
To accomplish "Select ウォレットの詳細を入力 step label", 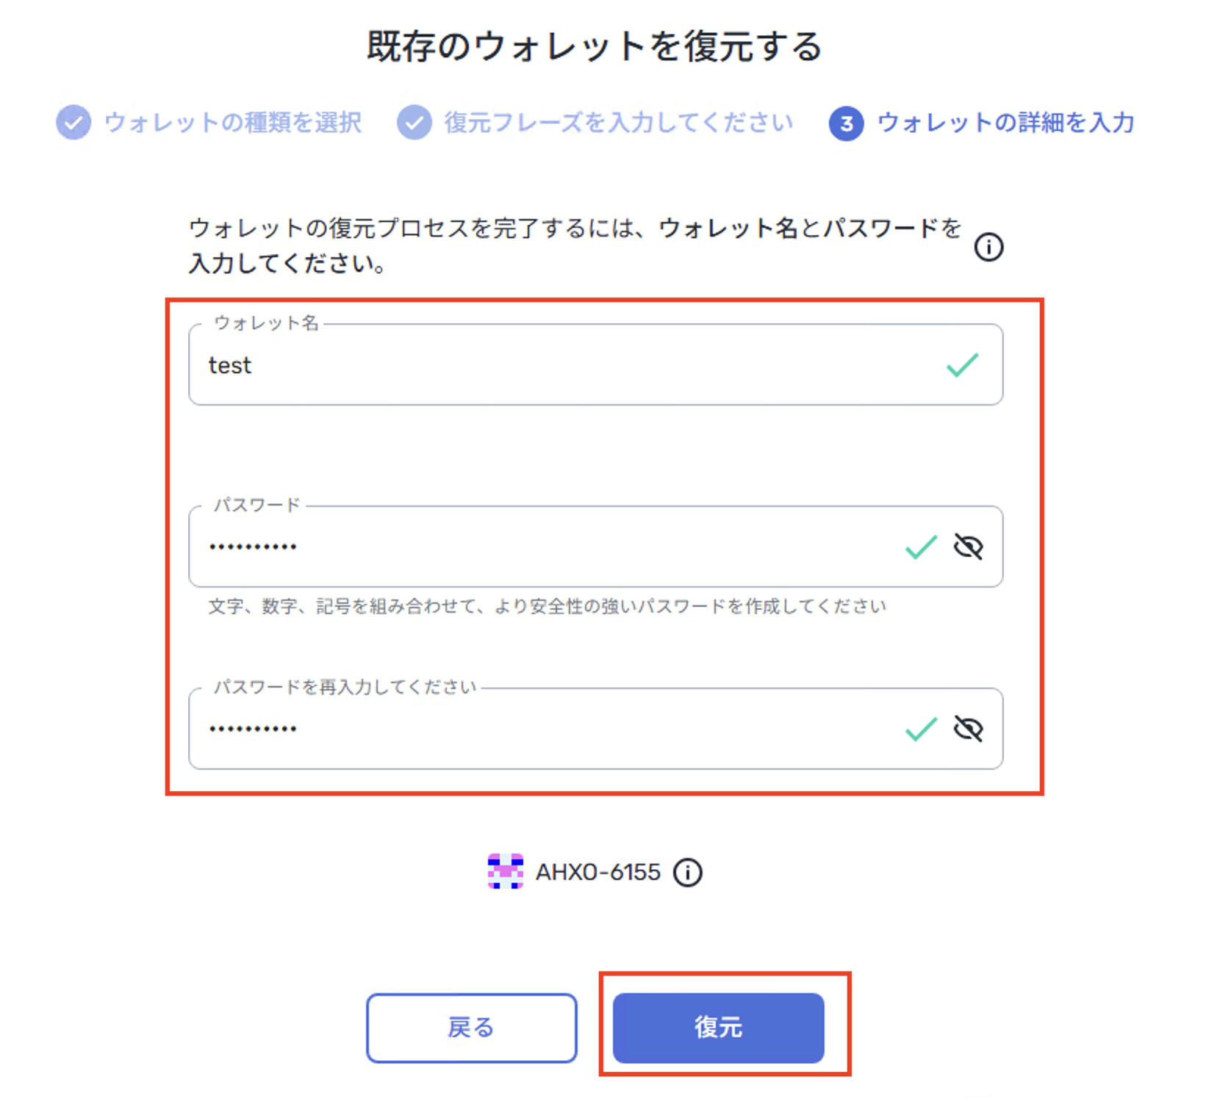I will coord(1006,123).
